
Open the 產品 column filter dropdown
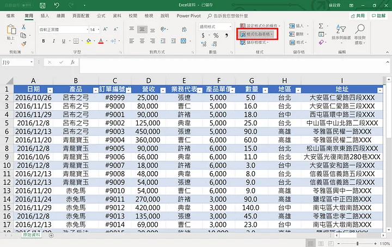pyautogui.click(x=95, y=91)
